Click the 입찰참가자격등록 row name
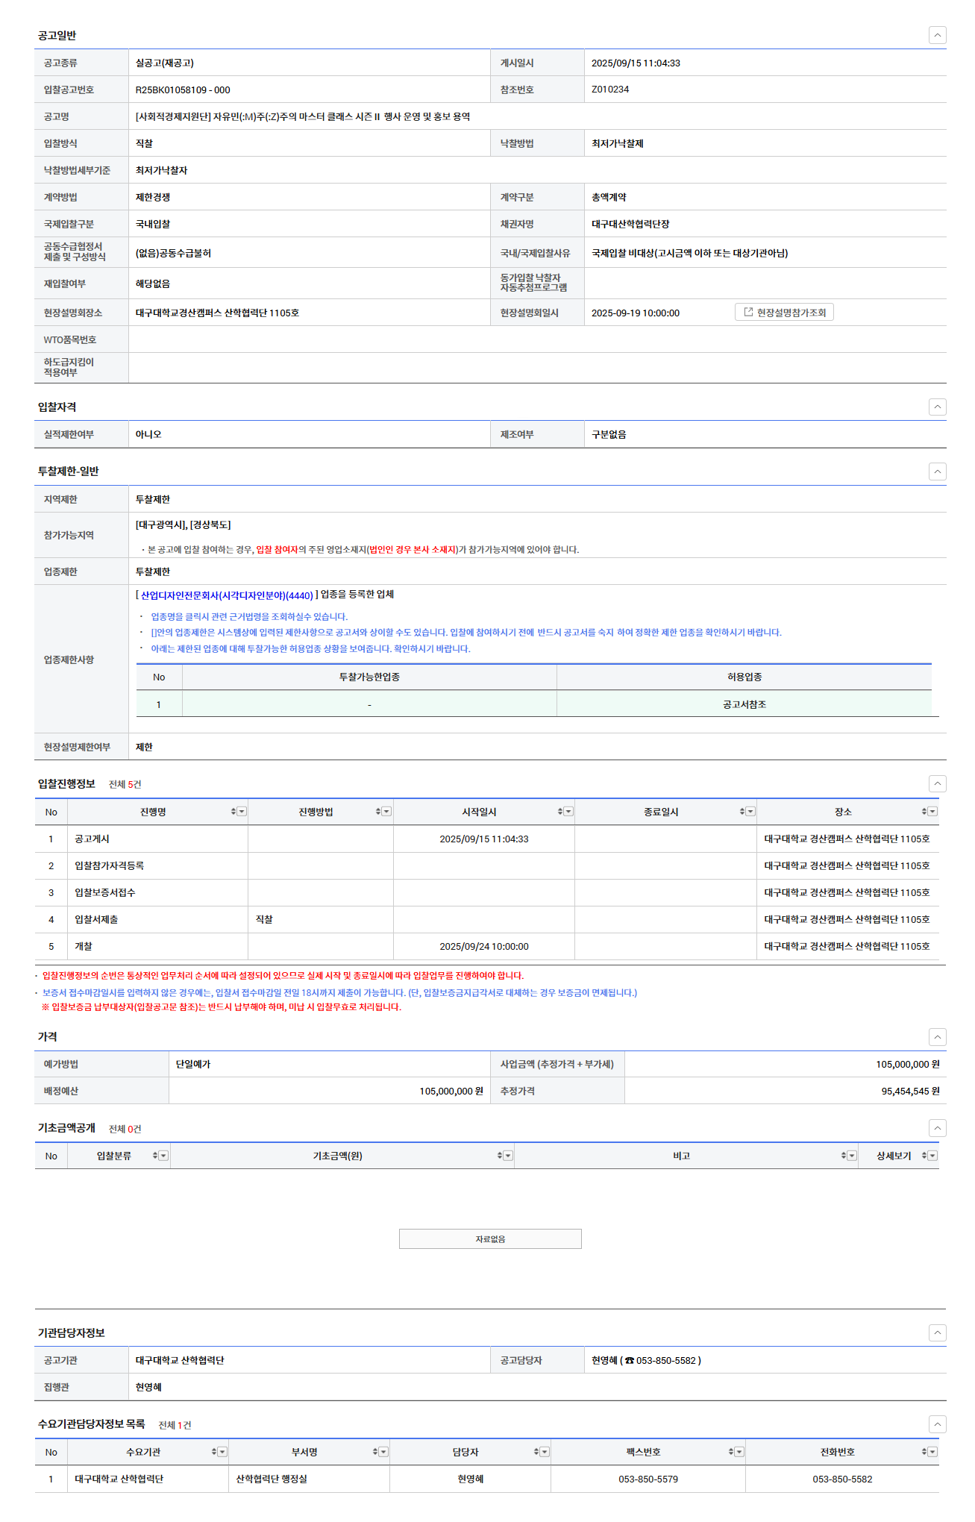The width and height of the screenshot is (975, 1522). click(109, 865)
